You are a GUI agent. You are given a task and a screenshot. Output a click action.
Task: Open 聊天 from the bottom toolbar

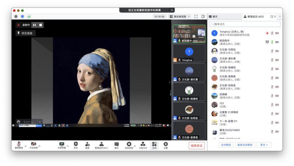[x=117, y=145]
